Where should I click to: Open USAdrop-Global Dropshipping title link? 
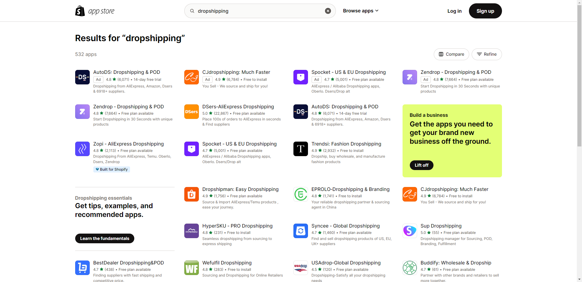(346, 263)
